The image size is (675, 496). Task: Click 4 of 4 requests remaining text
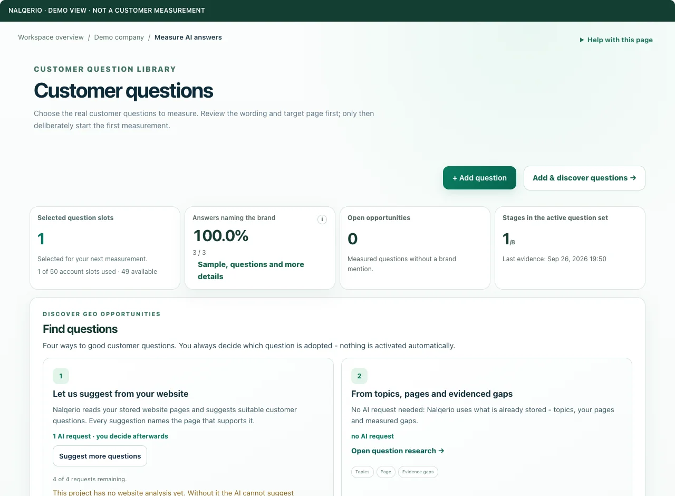point(90,479)
